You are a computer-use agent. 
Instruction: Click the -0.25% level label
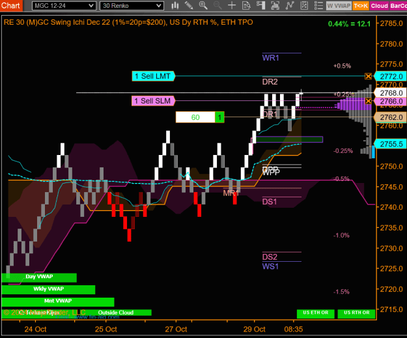[343, 151]
